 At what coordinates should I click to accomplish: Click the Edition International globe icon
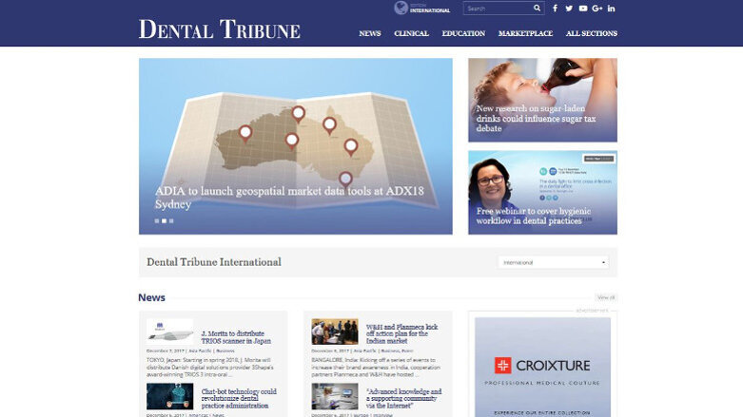click(401, 8)
